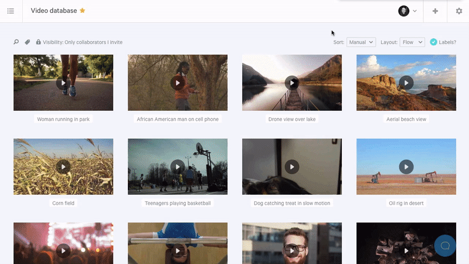Click the Corn field label
The image size is (469, 264).
[63, 203]
